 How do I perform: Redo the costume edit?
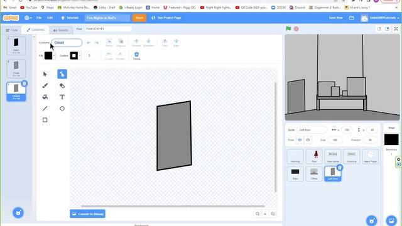(97, 43)
